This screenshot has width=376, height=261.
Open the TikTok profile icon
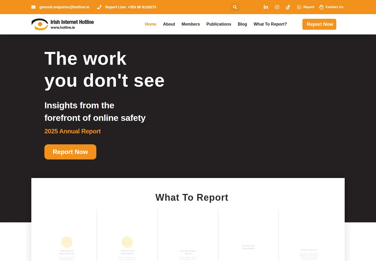(288, 7)
